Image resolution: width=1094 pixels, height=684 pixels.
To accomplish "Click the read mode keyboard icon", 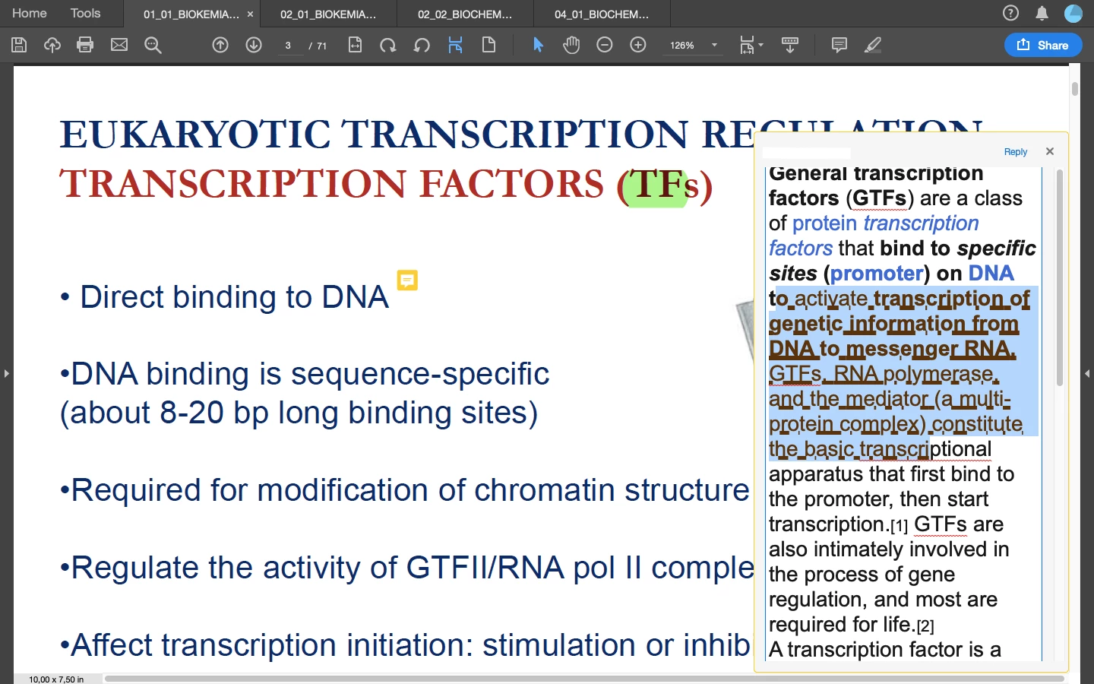I will click(x=790, y=45).
